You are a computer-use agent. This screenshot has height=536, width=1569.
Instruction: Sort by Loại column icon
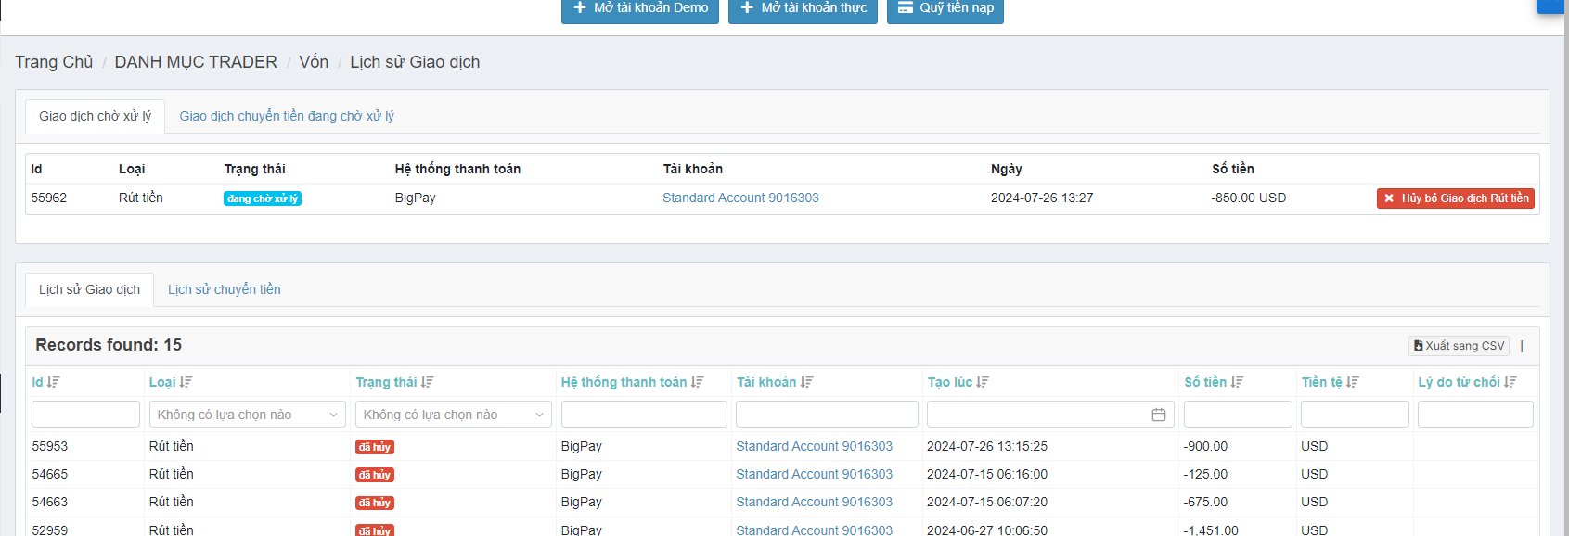[x=186, y=382]
